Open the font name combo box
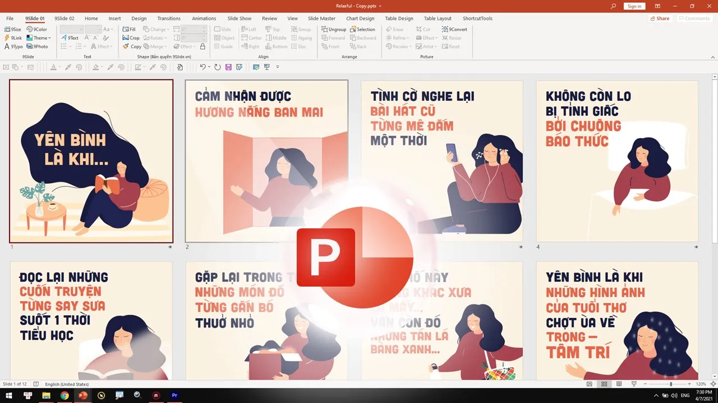Screen dimensions: 718x403 [x=72, y=29]
